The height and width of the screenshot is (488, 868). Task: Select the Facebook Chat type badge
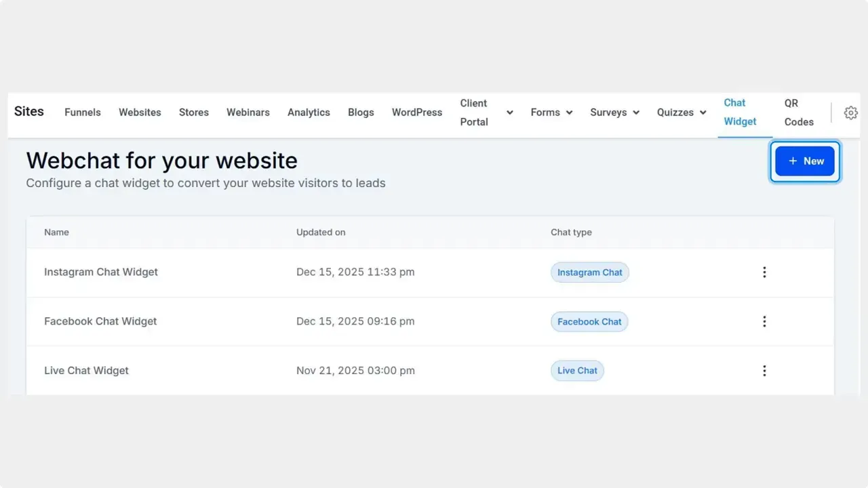pyautogui.click(x=589, y=321)
